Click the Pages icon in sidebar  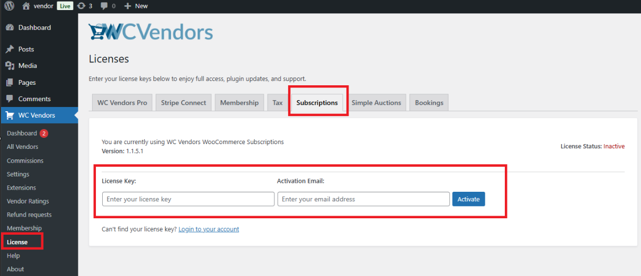pos(10,83)
